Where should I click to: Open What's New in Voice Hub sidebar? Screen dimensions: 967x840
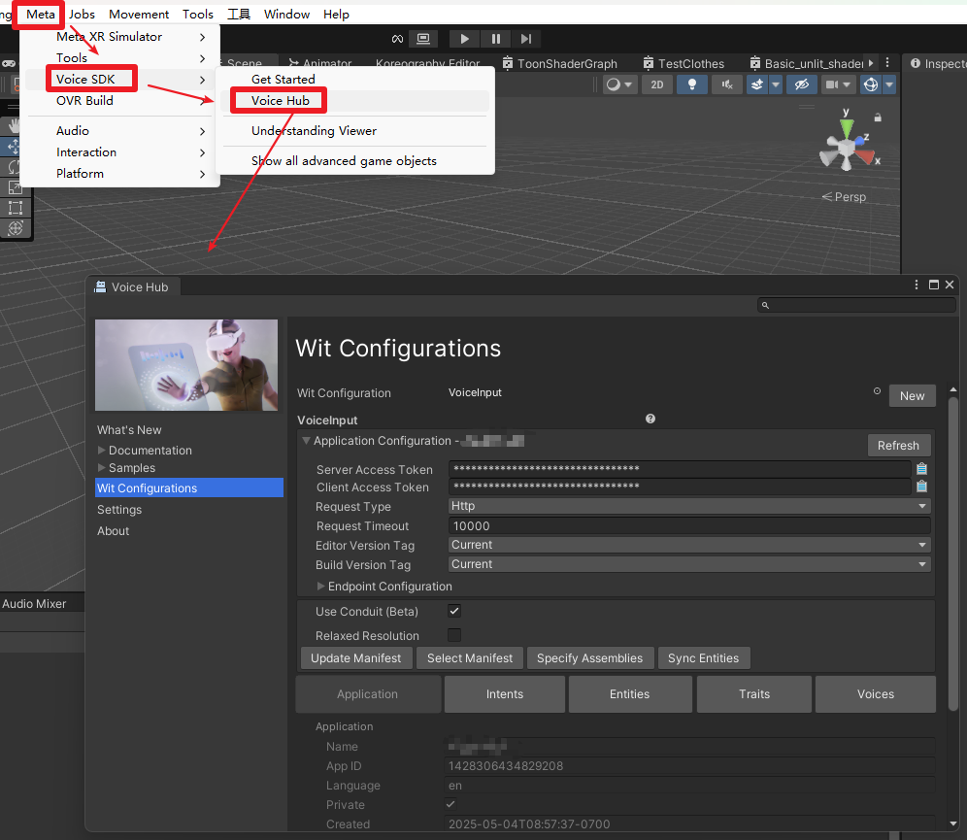(x=129, y=430)
